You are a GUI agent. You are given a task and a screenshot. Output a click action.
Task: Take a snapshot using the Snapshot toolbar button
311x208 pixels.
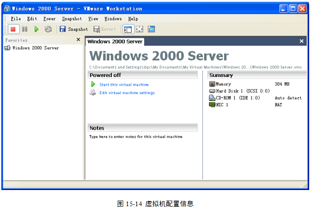73,30
